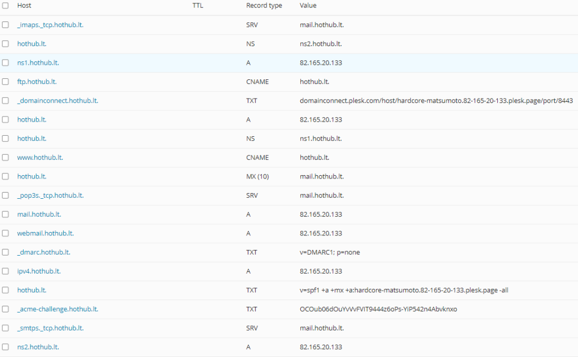The image size is (578, 357).
Task: Click the ns1.hothub.lt. value in NS row
Action: pos(321,139)
